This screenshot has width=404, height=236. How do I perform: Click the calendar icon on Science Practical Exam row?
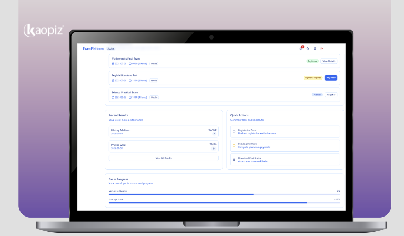(x=113, y=97)
